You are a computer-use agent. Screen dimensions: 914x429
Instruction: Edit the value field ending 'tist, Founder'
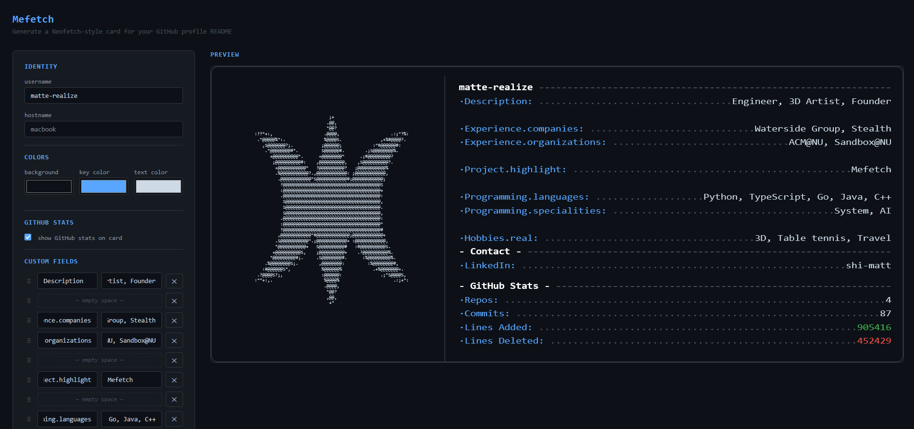(x=132, y=281)
